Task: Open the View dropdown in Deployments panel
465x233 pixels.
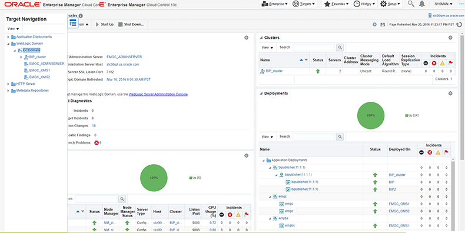Action: pos(267,137)
